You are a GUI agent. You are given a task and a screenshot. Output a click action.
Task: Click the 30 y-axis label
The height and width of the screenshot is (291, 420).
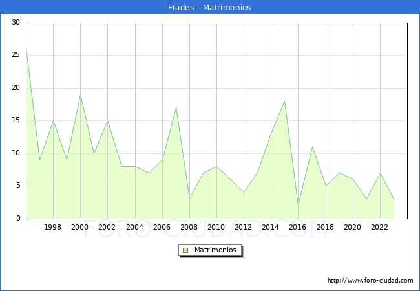tap(16, 22)
